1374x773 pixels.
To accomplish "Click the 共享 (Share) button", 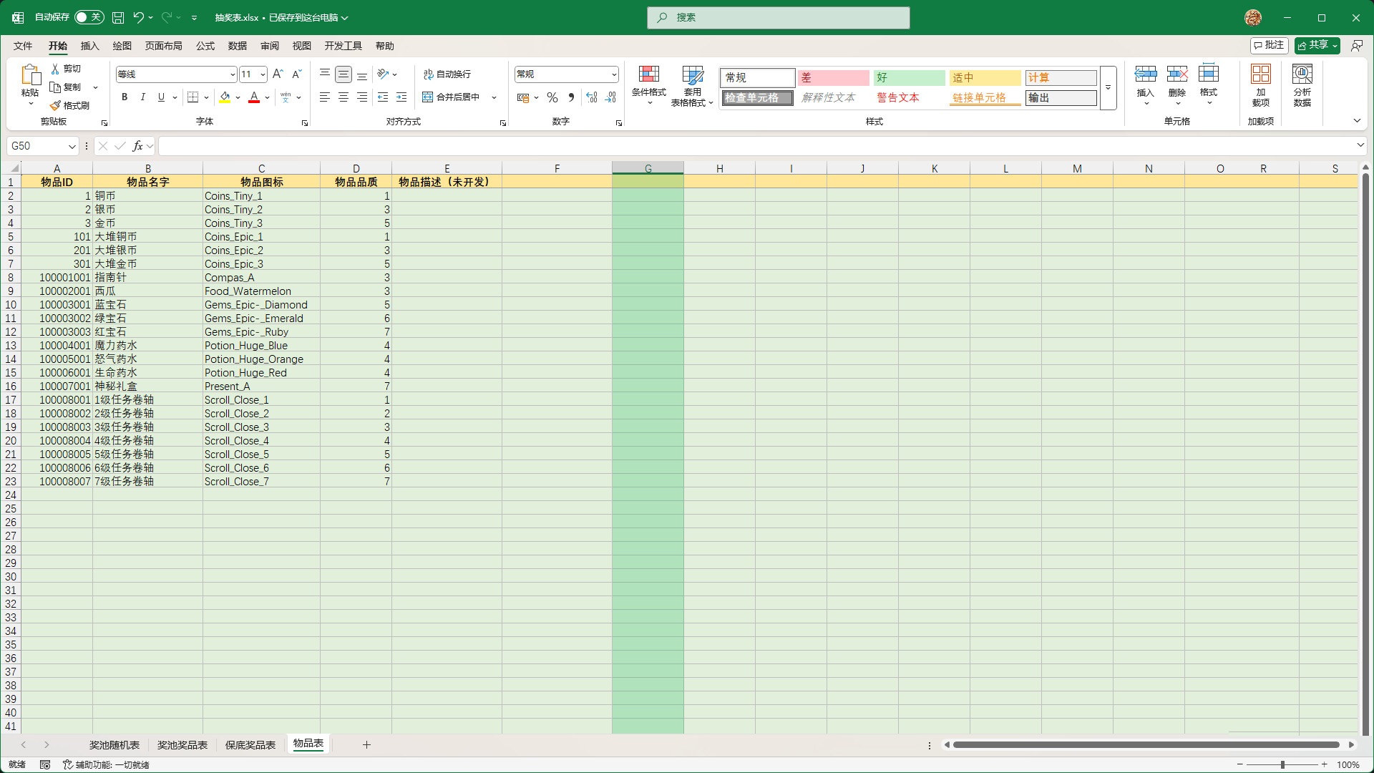I will tap(1315, 44).
